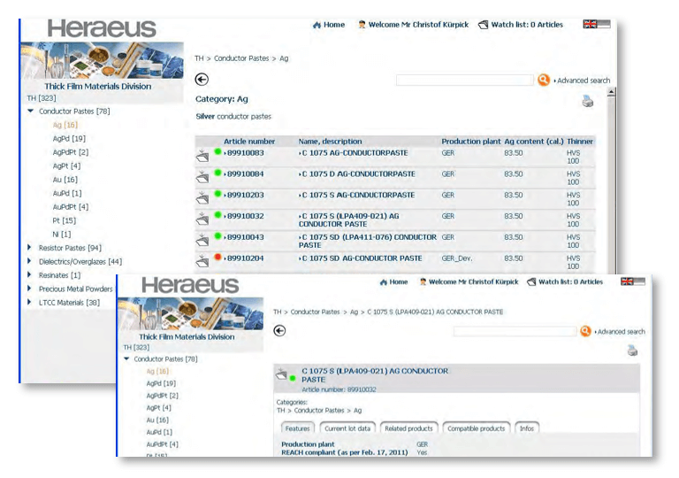The image size is (679, 478).
Task: Click the red status dot for article 89910204
Action: tap(217, 258)
